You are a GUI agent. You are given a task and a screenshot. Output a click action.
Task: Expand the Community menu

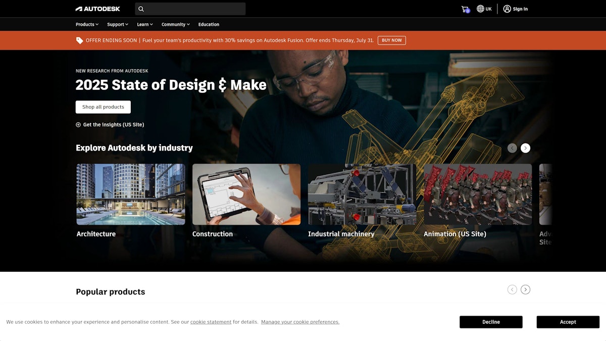point(176,24)
